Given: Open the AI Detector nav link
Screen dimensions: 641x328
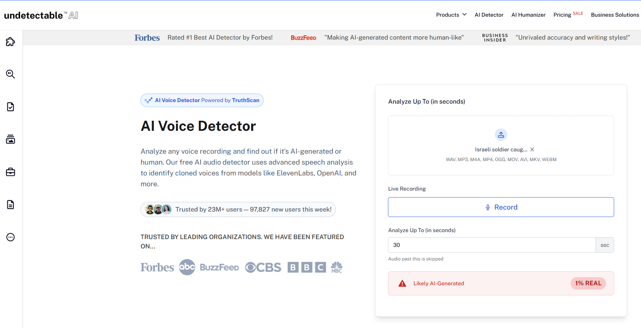Looking at the screenshot, I should tap(489, 15).
